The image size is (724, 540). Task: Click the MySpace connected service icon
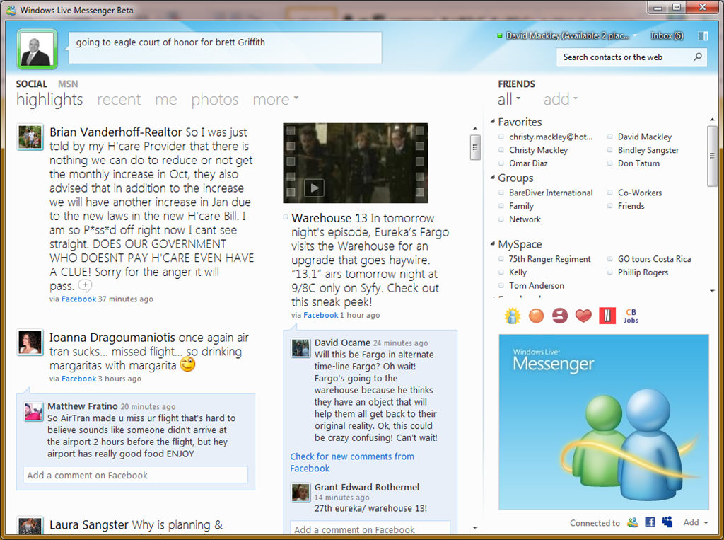click(667, 522)
